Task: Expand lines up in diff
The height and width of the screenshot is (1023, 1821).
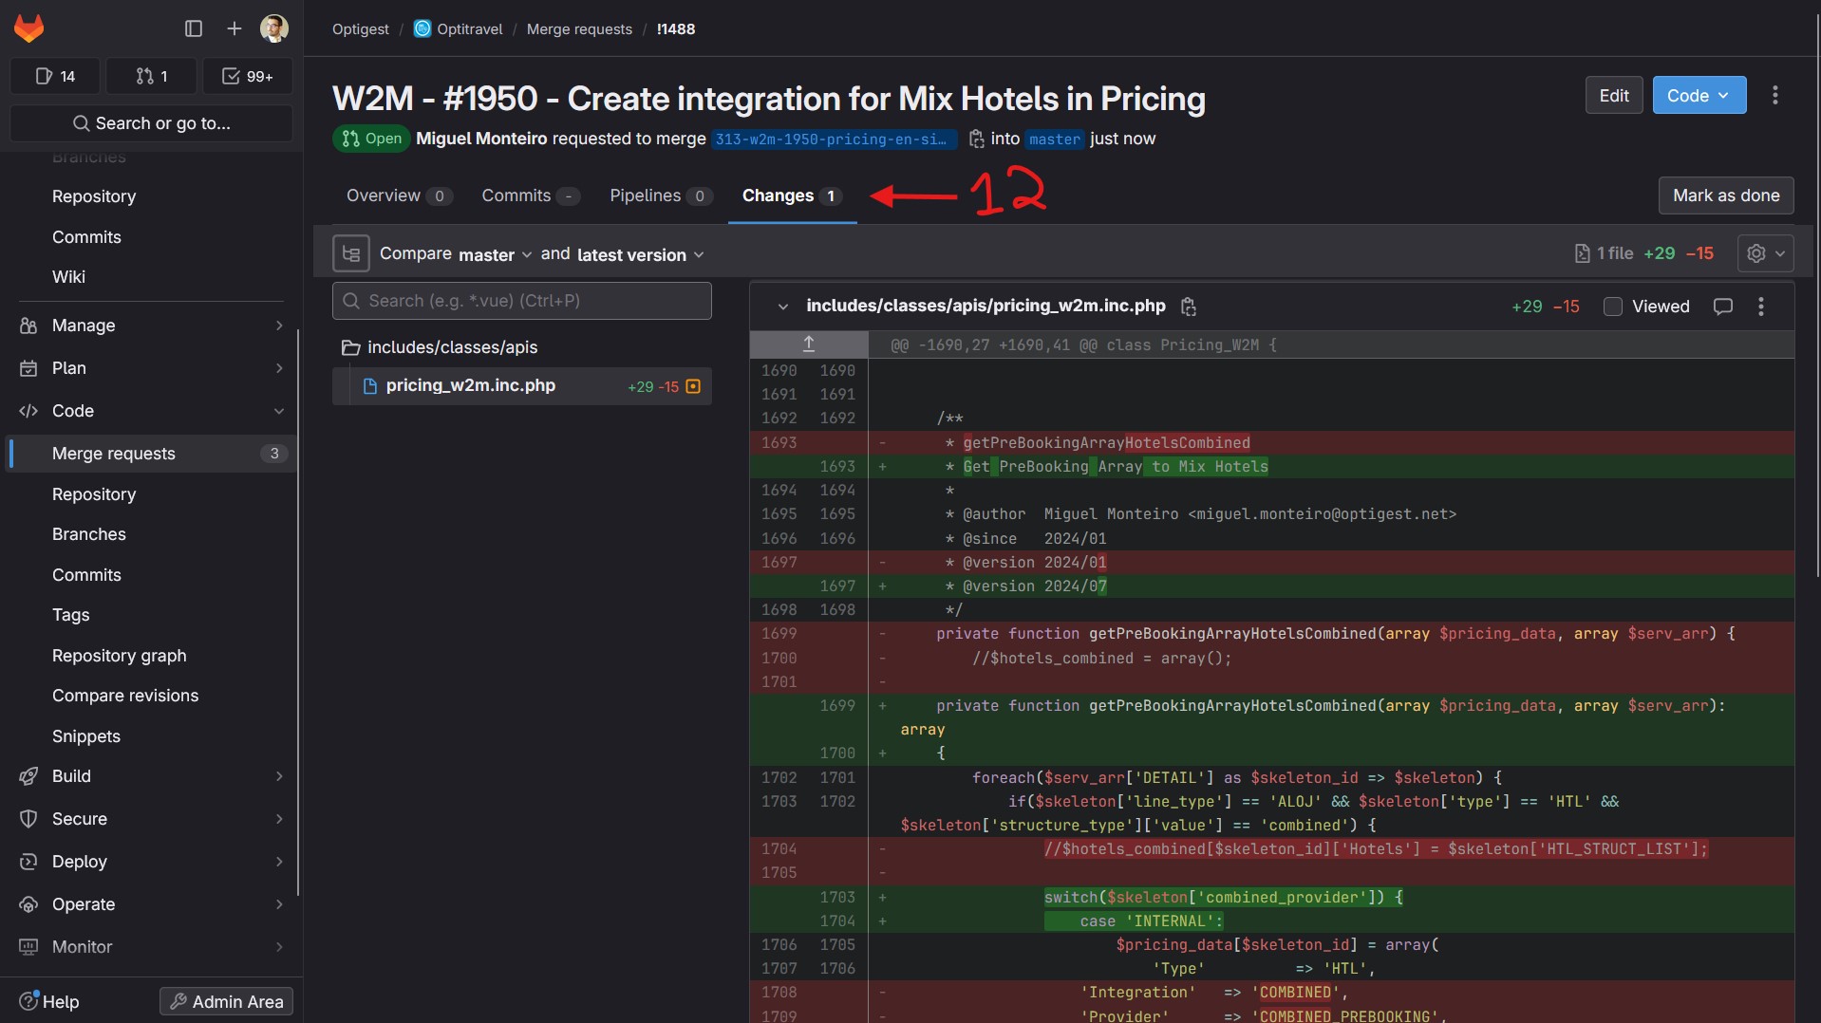Action: pos(809,344)
